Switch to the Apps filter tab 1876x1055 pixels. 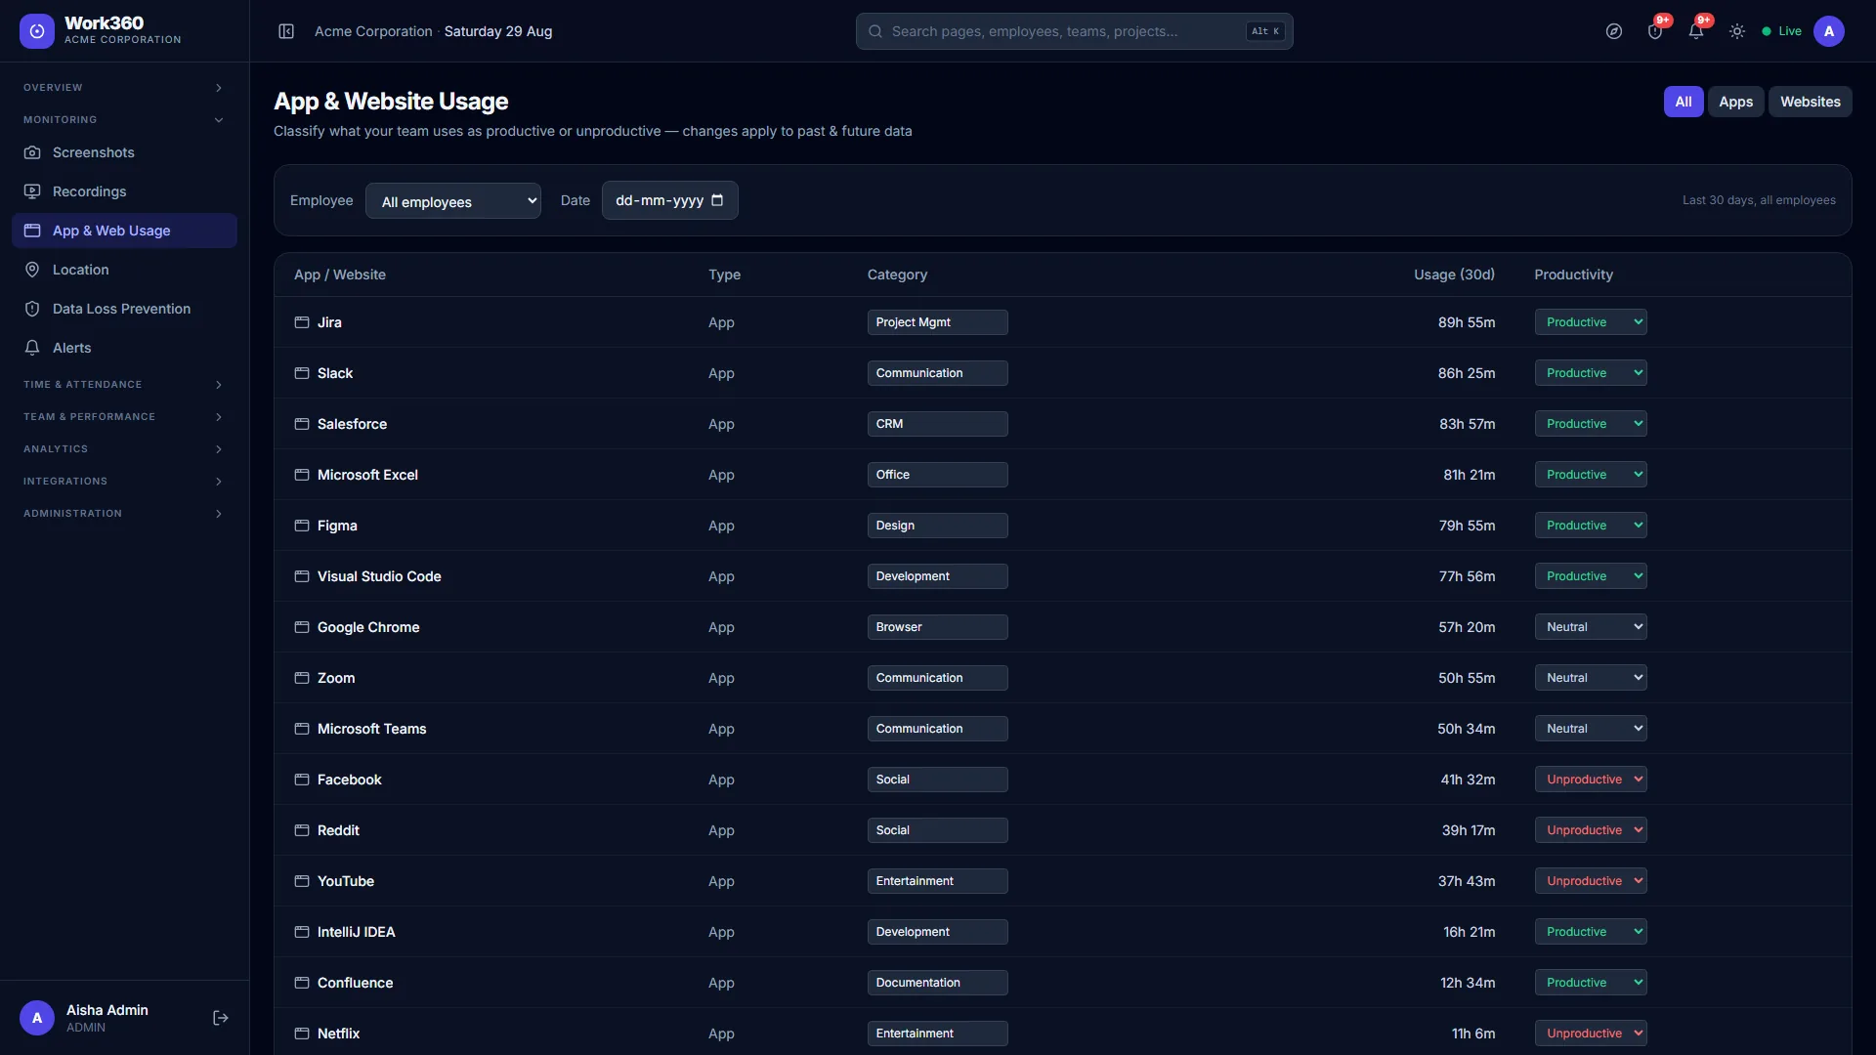[1736, 102]
